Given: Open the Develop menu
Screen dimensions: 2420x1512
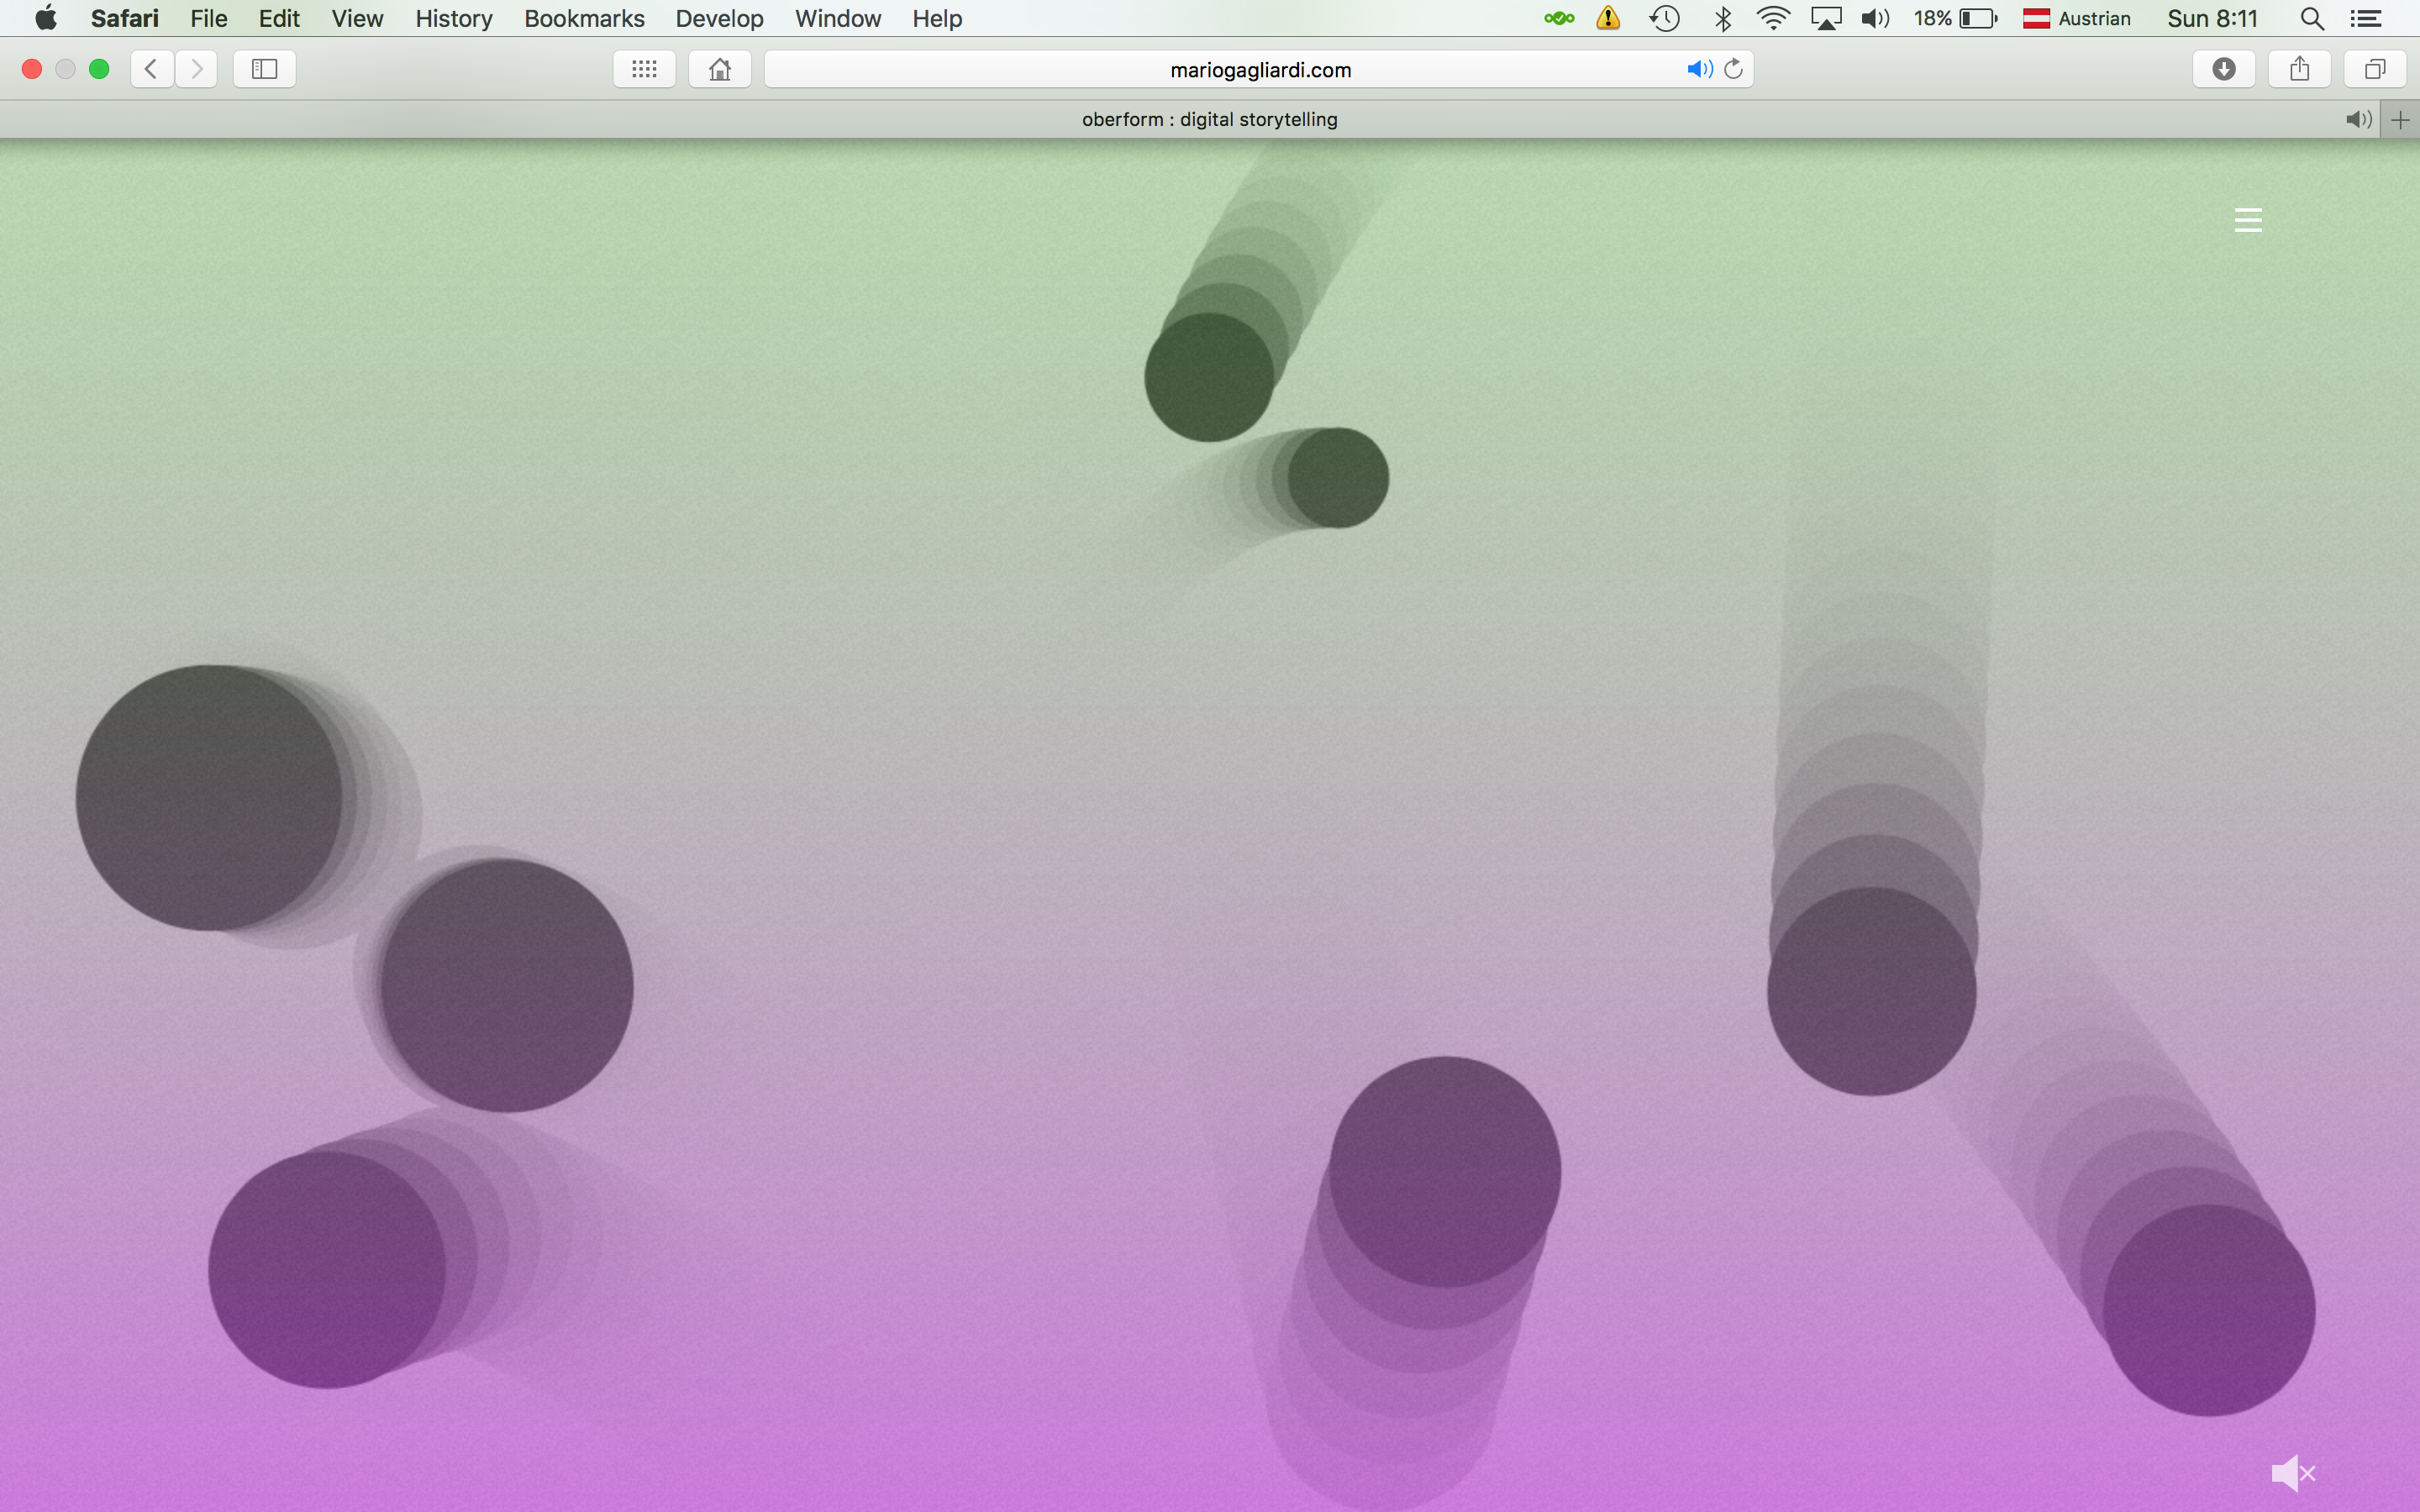Looking at the screenshot, I should pyautogui.click(x=719, y=18).
